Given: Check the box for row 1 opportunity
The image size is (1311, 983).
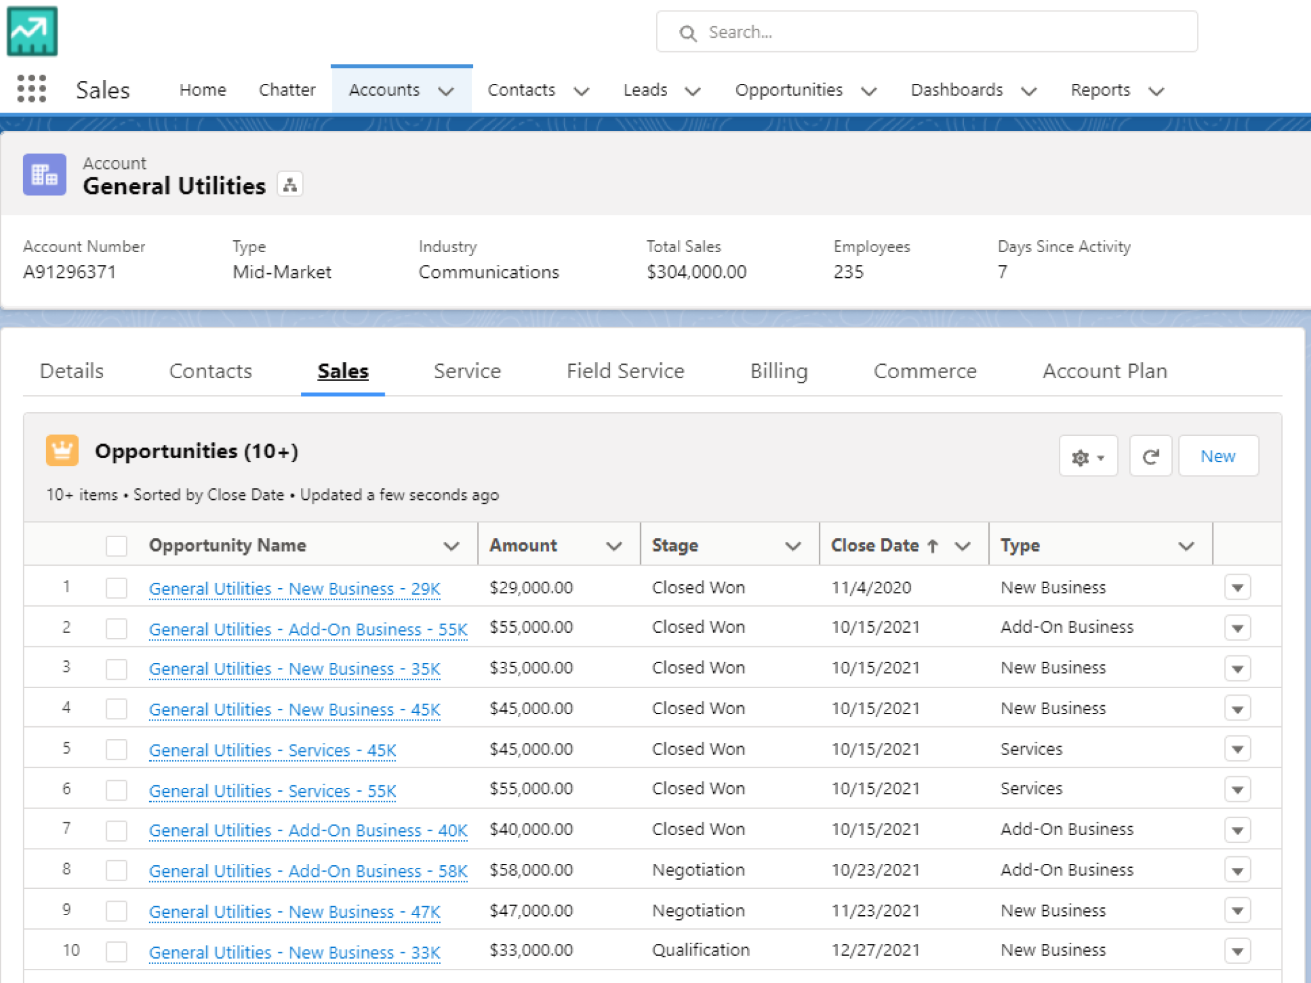Looking at the screenshot, I should [x=117, y=587].
